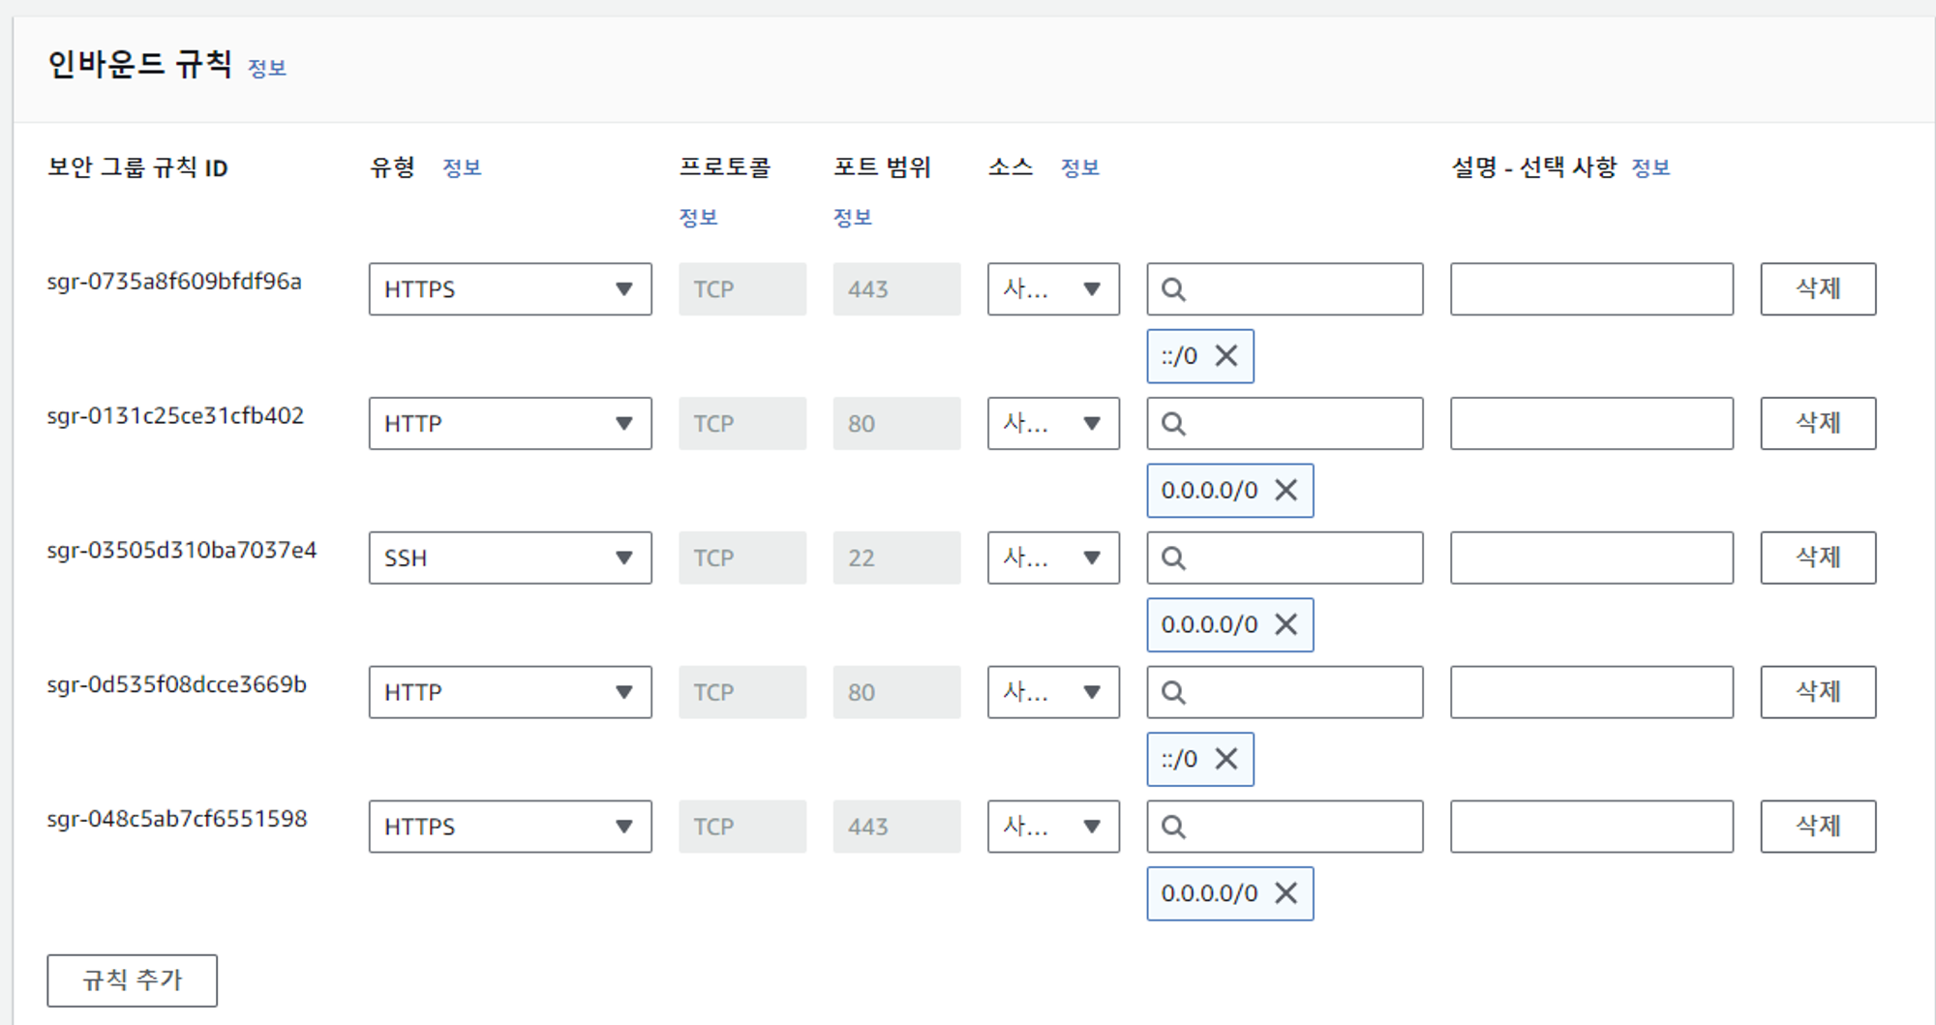1936x1025 pixels.
Task: Remove 0.0.0.0/0 tag from last HTTPS rule
Action: (1286, 893)
